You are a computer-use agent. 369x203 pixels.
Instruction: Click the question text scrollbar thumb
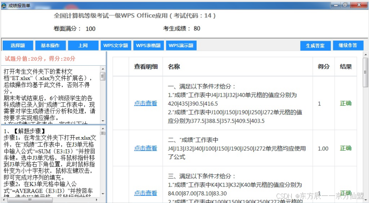[x=103, y=76]
